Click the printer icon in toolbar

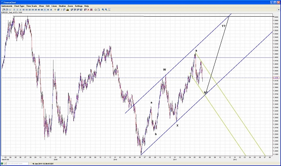(95, 10)
